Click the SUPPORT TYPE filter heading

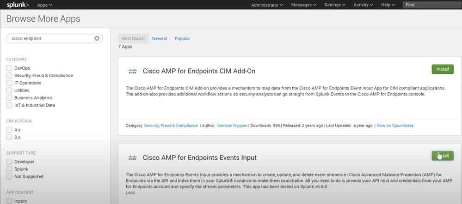(21, 153)
